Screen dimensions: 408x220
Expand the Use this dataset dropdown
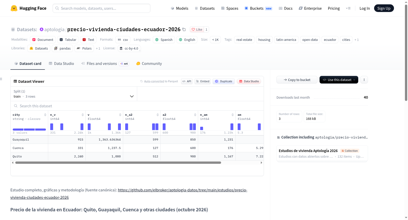coord(339,80)
